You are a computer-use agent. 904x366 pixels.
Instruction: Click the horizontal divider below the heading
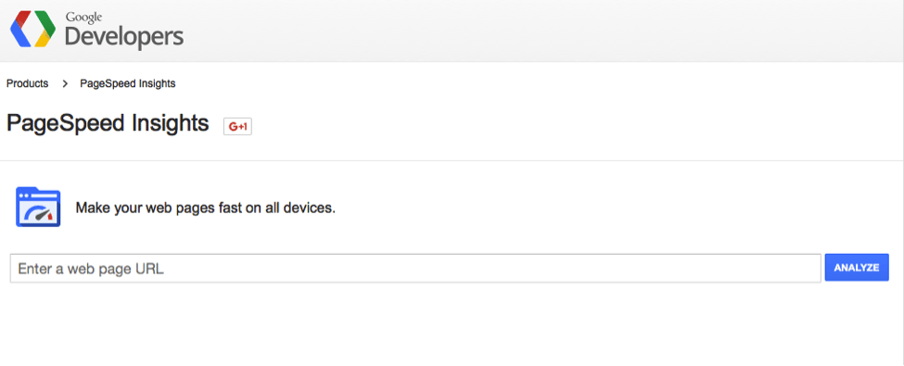(452, 160)
